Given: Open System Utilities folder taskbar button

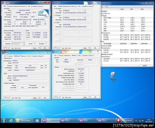Looking at the screenshot, I should coord(24,121).
